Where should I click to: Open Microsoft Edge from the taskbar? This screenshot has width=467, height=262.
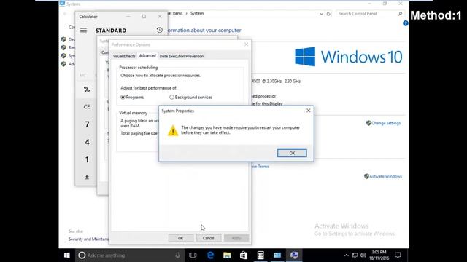210,255
